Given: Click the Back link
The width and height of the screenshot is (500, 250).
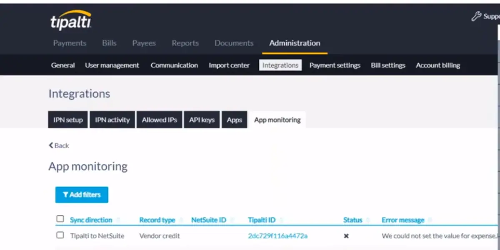Looking at the screenshot, I should tap(59, 145).
